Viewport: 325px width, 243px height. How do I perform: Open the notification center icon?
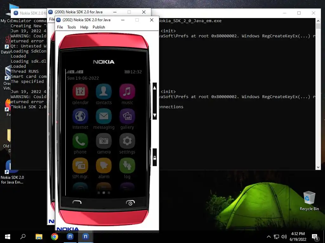click(315, 237)
